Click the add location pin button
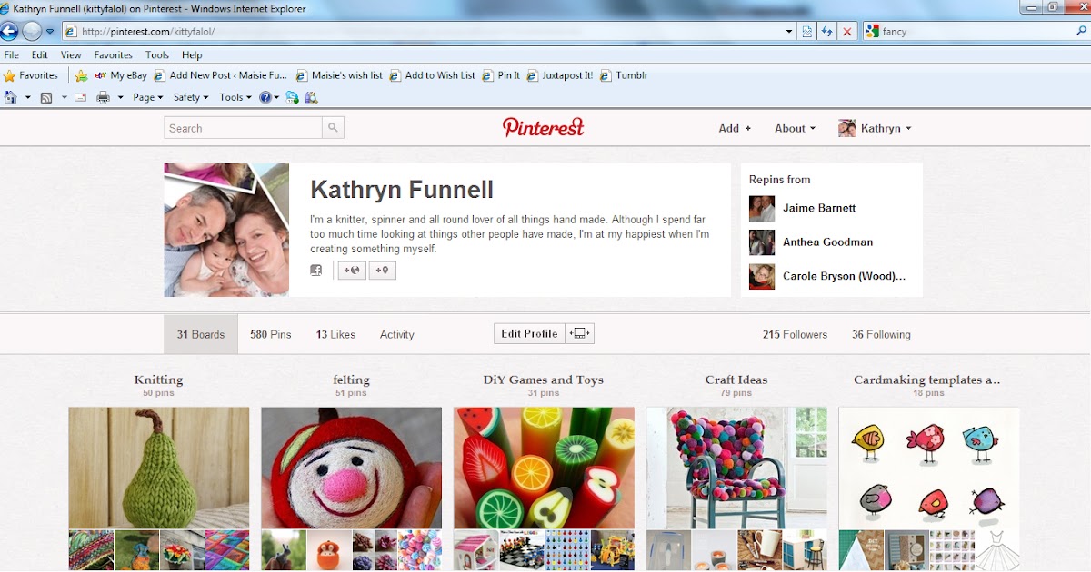The width and height of the screenshot is (1091, 572). coord(382,270)
